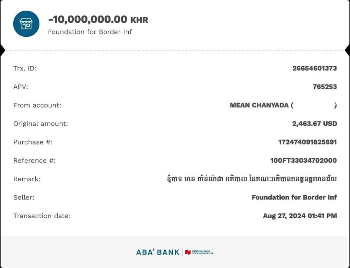This screenshot has width=350, height=268.
Task: Click the Trx. ID label
Action: 25,69
